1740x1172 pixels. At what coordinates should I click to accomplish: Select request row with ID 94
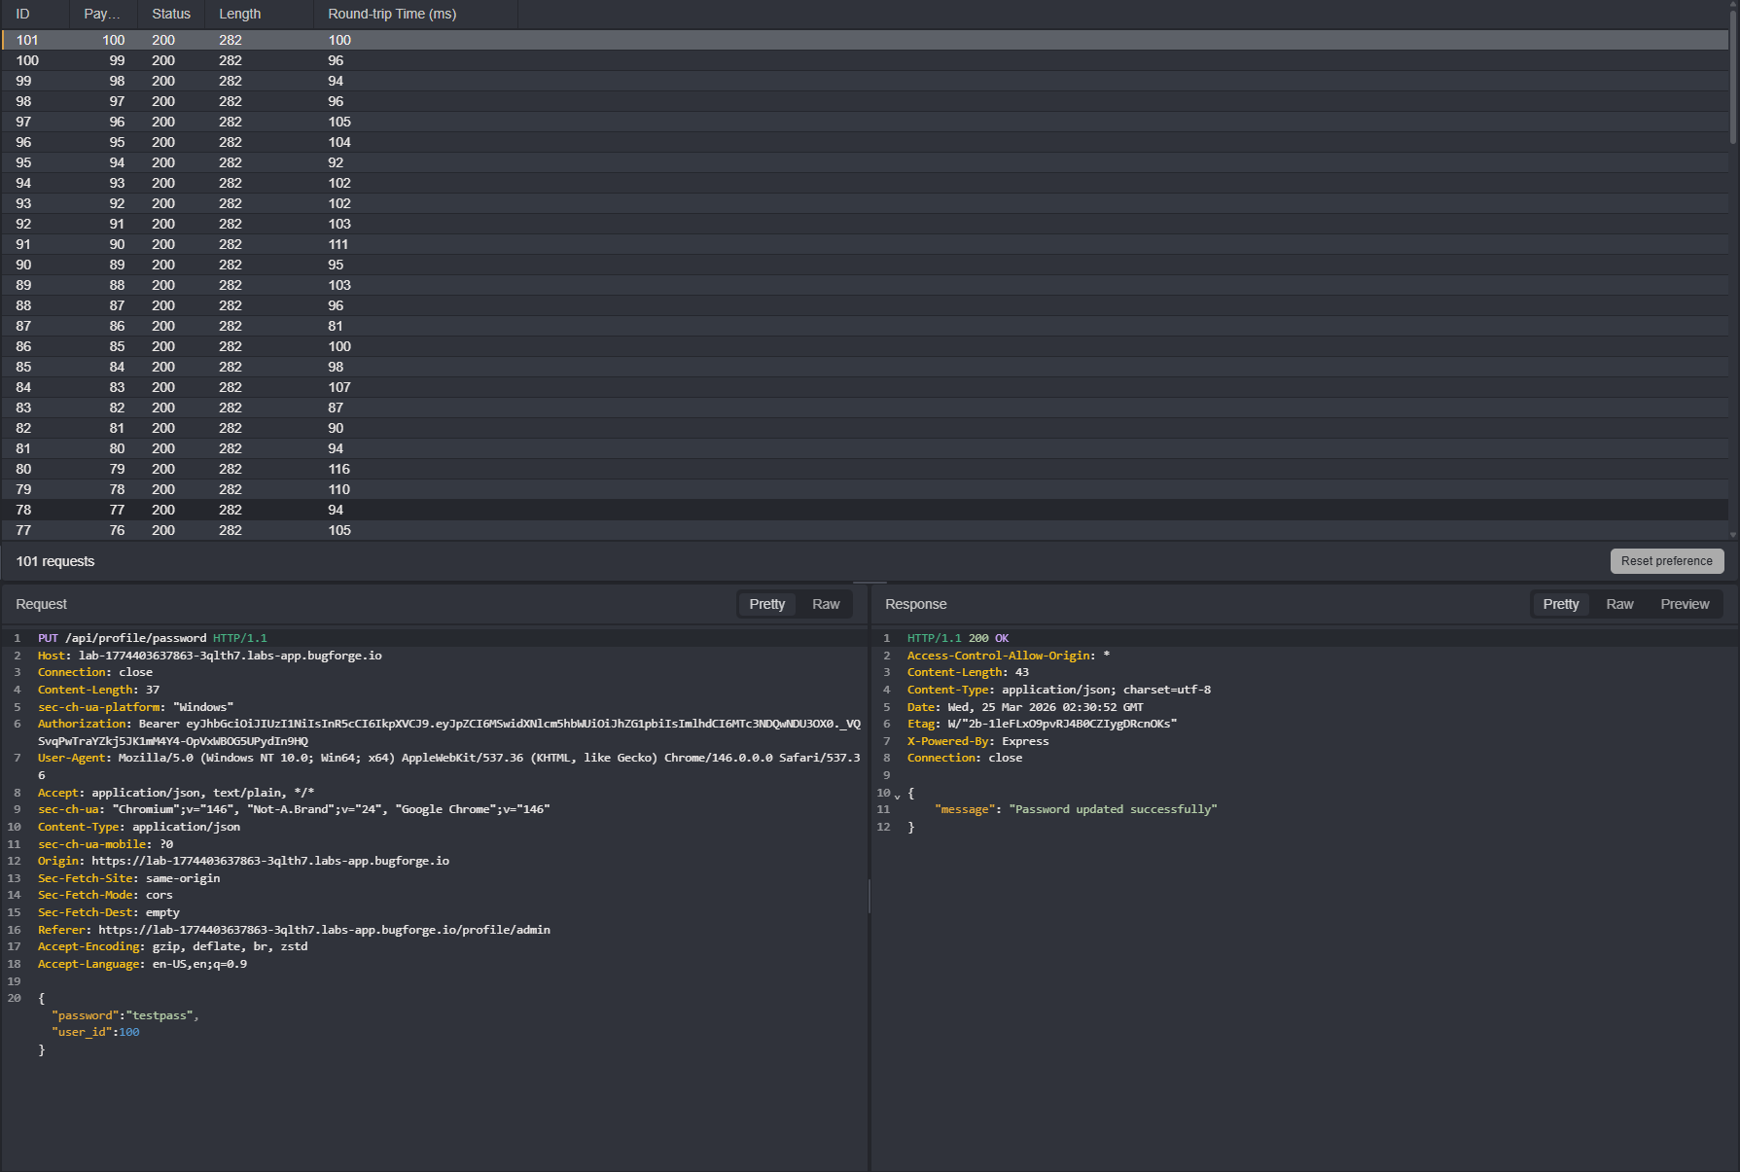[865, 183]
